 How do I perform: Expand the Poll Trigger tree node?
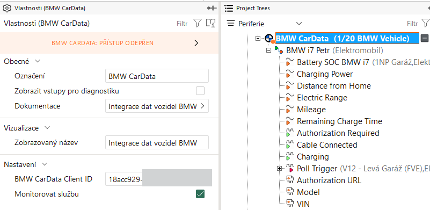tap(280, 169)
